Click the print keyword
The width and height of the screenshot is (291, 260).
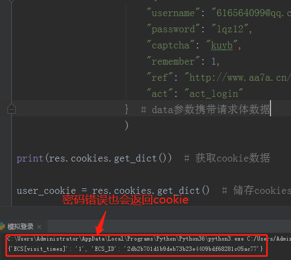coord(30,159)
